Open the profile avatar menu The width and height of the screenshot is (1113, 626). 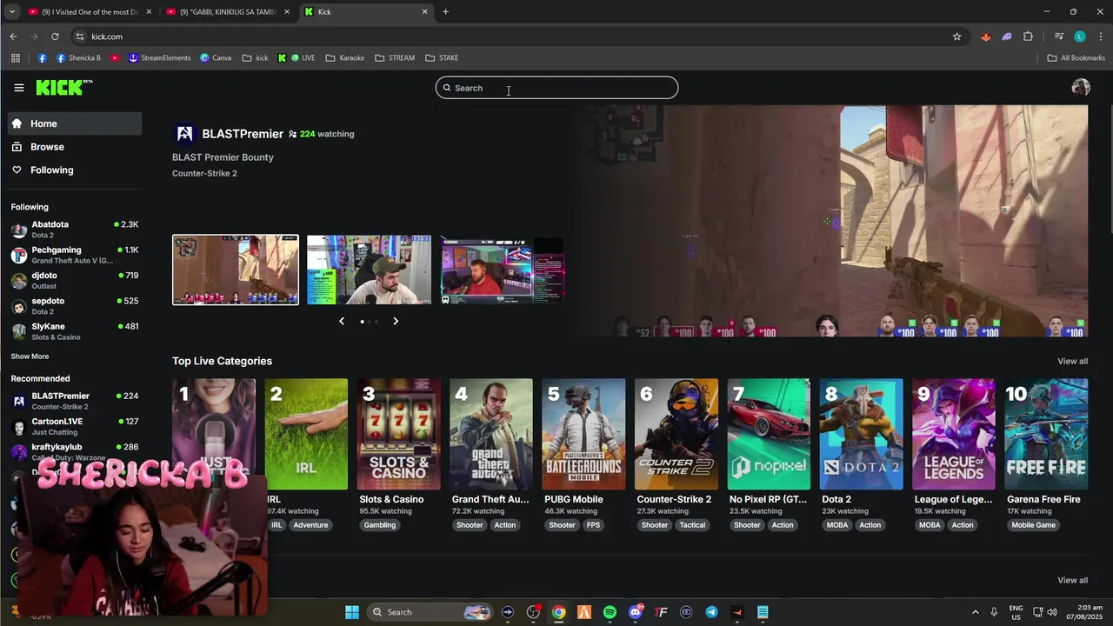pos(1081,87)
